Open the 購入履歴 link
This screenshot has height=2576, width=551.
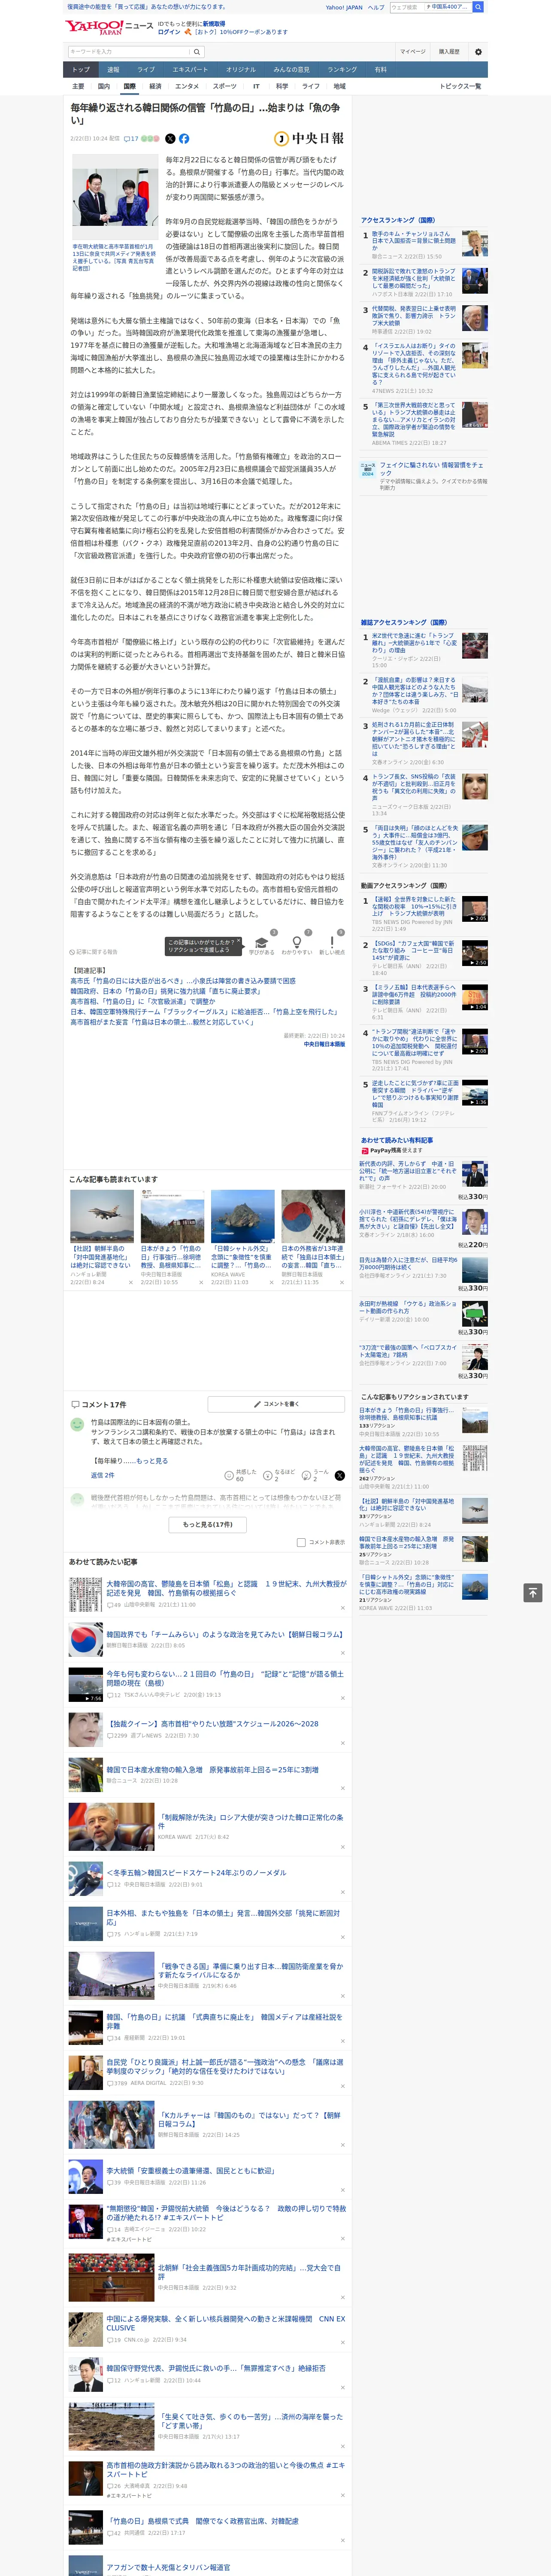pos(449,52)
